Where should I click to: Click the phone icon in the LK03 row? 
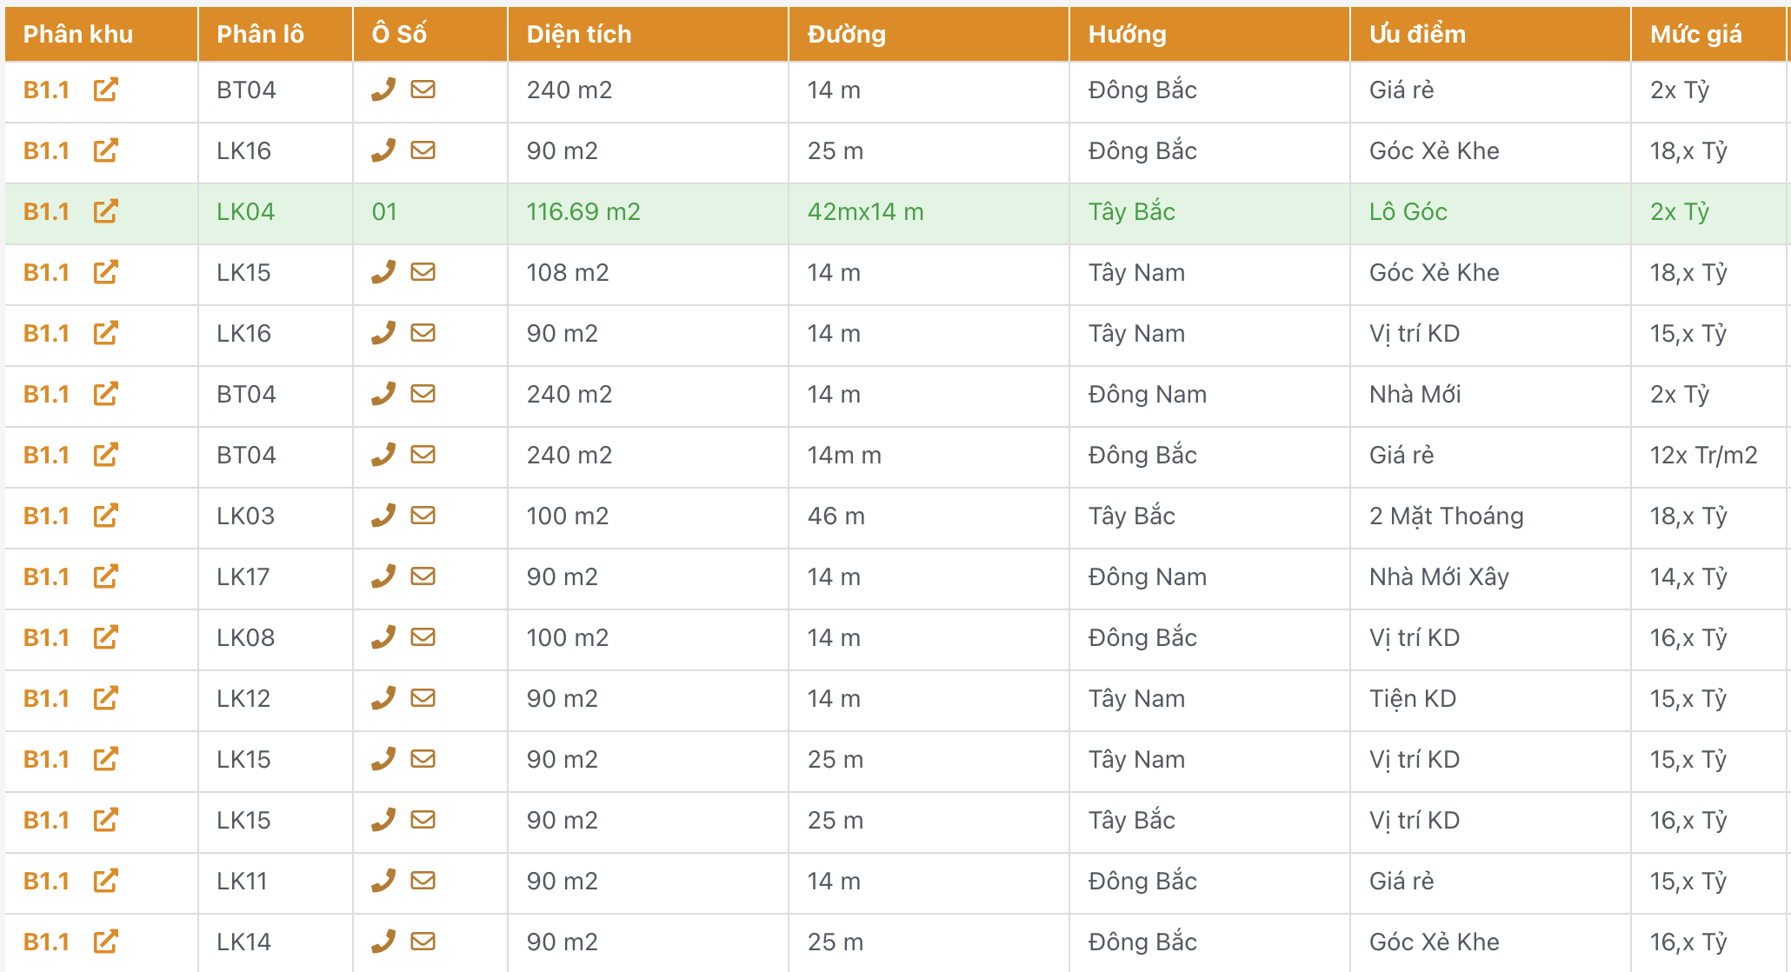coord(383,516)
